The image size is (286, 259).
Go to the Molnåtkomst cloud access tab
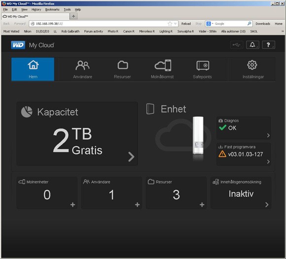(162, 69)
